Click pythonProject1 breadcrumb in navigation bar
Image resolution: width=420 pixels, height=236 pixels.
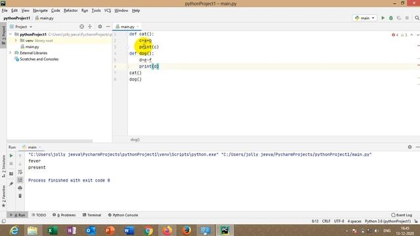pyautogui.click(x=16, y=18)
